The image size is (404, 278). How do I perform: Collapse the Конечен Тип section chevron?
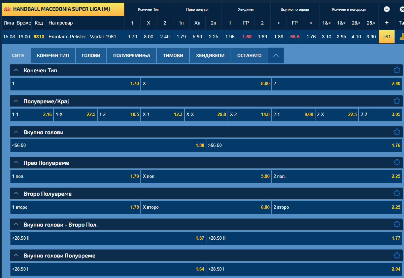pos(16,70)
